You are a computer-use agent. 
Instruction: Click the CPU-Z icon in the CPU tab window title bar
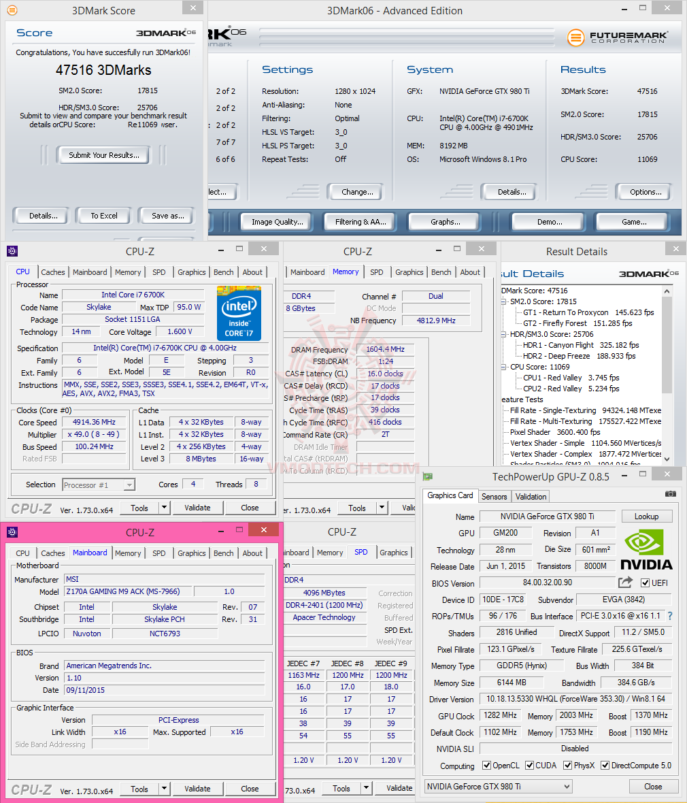12,251
